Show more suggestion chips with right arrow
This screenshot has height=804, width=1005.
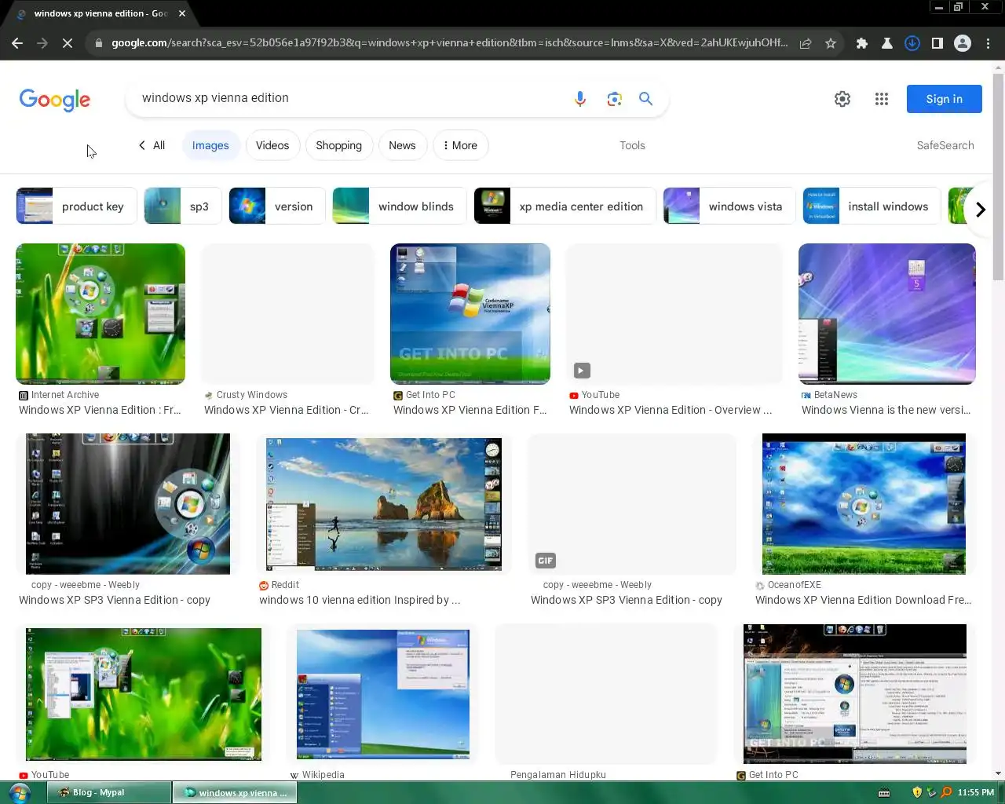[x=981, y=210]
